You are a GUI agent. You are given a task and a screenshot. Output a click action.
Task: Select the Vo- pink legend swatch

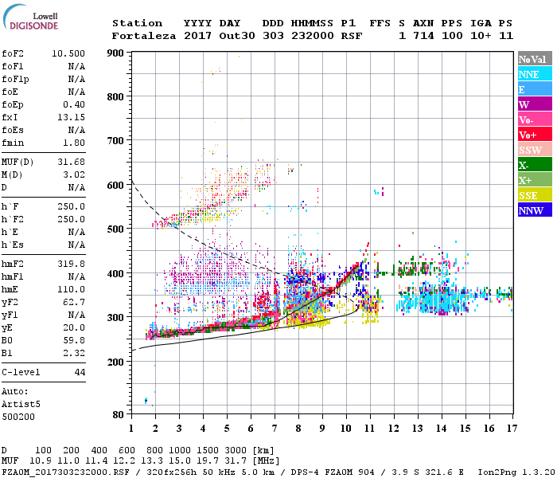[x=535, y=119]
